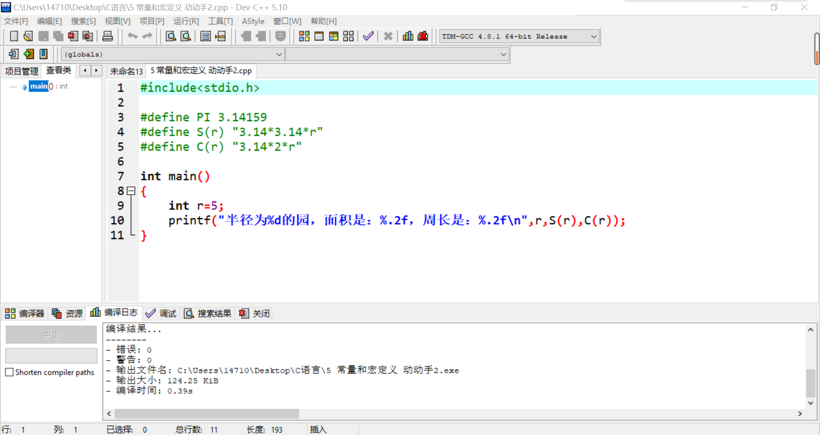Click the Indent left toolbar icon
820x435 pixels.
(x=246, y=36)
